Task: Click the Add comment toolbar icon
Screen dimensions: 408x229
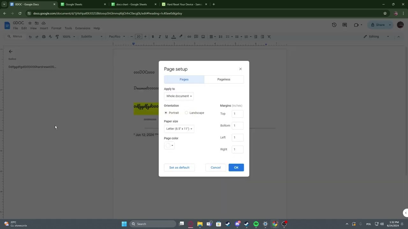Action: click(196, 37)
